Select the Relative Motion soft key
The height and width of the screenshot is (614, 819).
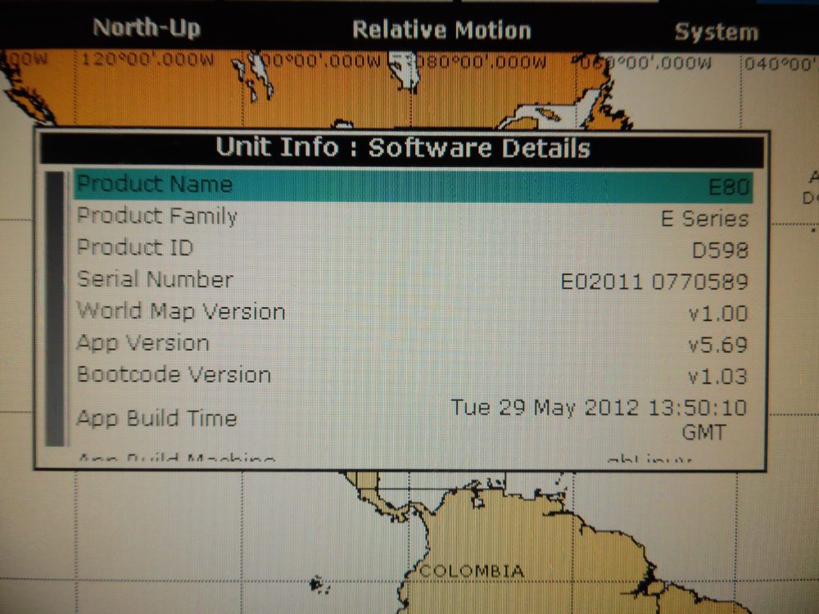(441, 29)
